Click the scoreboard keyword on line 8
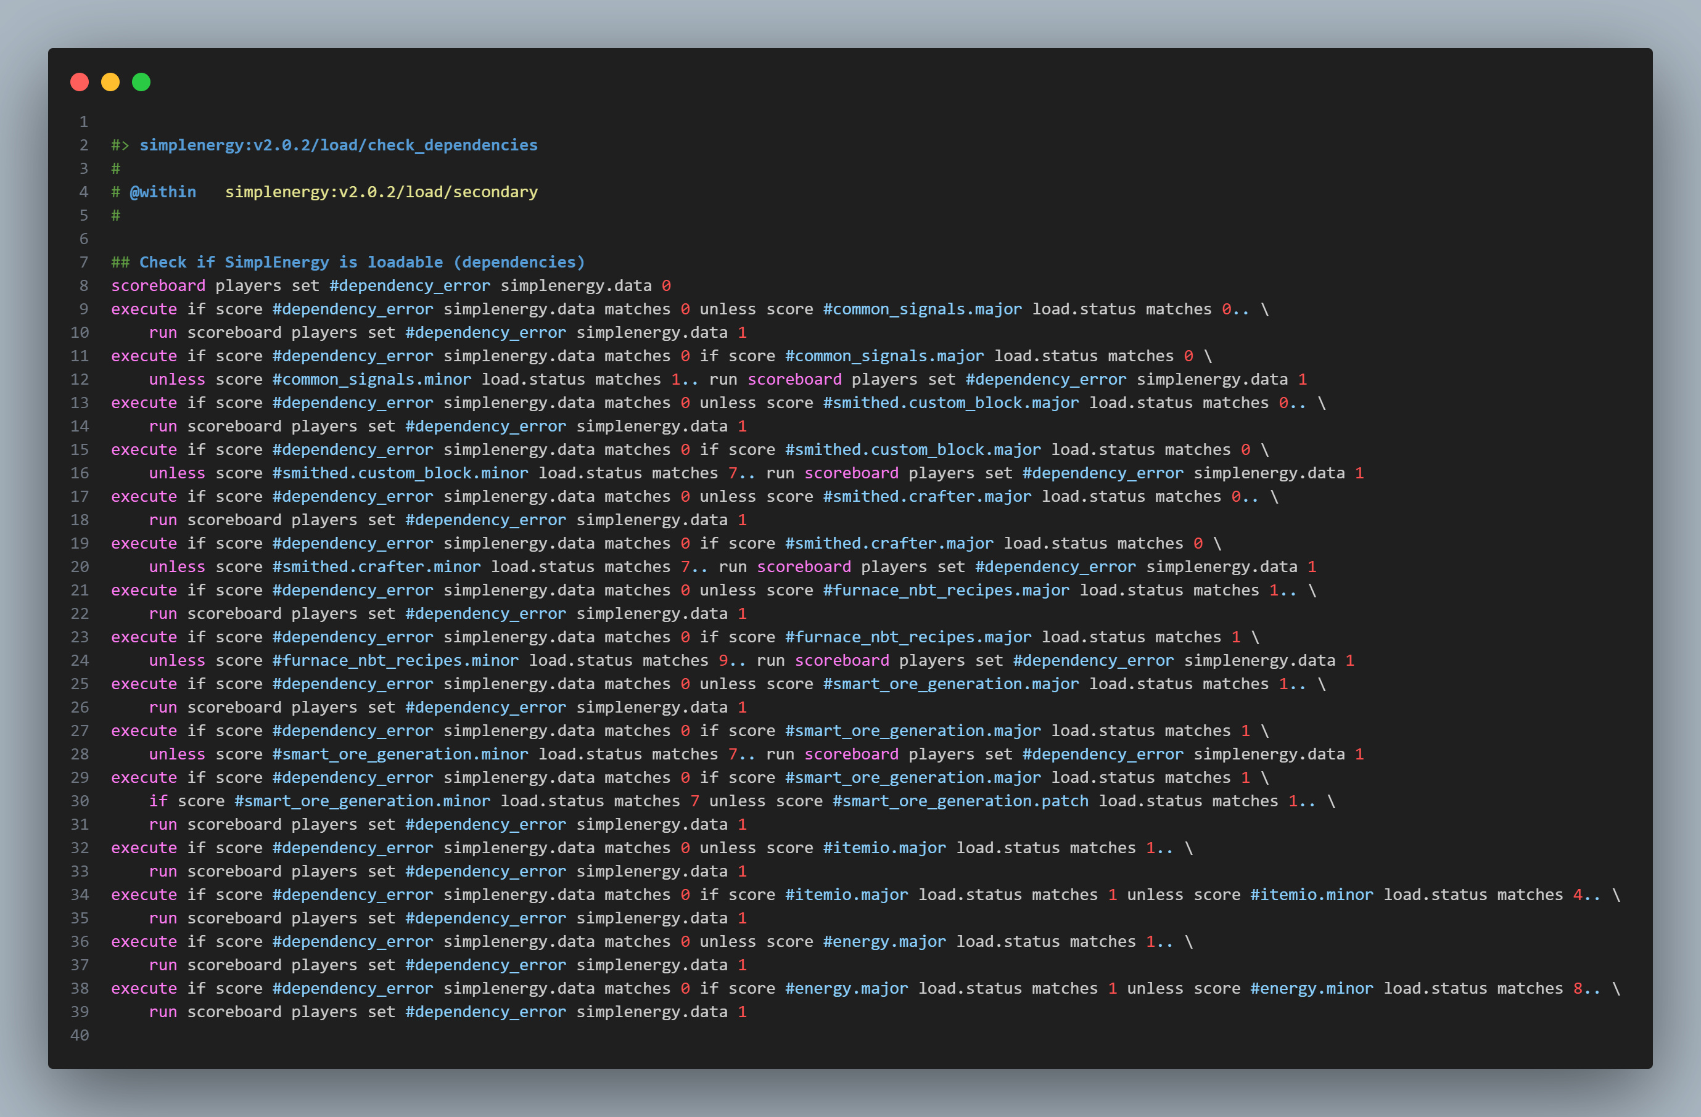The height and width of the screenshot is (1117, 1701). coord(158,285)
